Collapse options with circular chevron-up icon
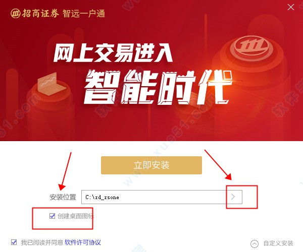 pos(255,244)
